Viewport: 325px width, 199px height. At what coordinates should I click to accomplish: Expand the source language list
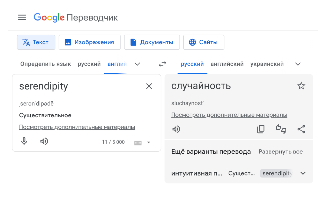[x=137, y=64]
